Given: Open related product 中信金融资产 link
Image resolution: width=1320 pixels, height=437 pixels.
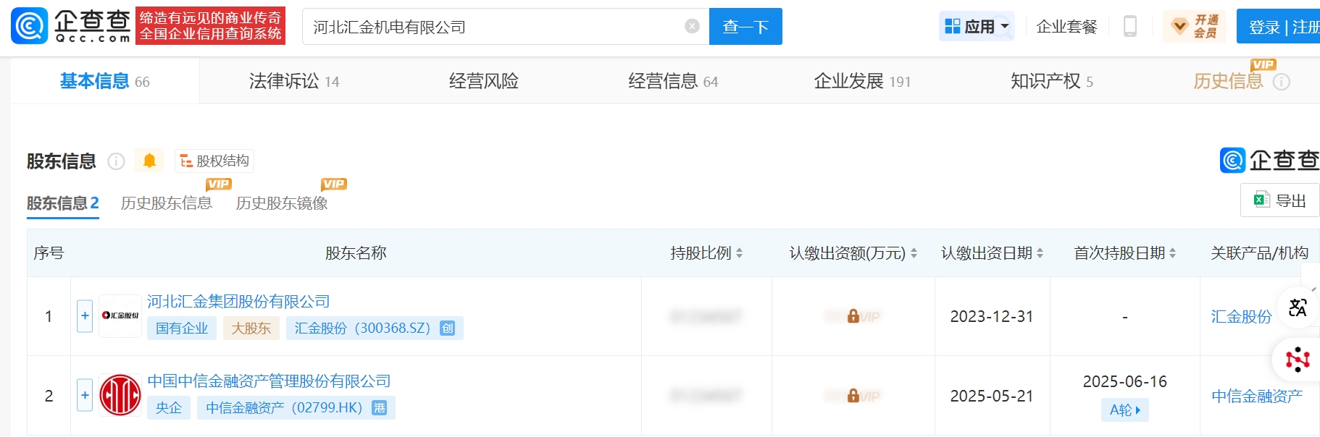Looking at the screenshot, I should (x=1257, y=396).
